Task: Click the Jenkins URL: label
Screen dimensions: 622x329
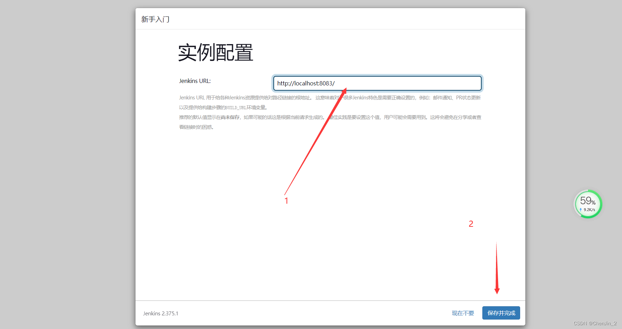Action: (195, 81)
